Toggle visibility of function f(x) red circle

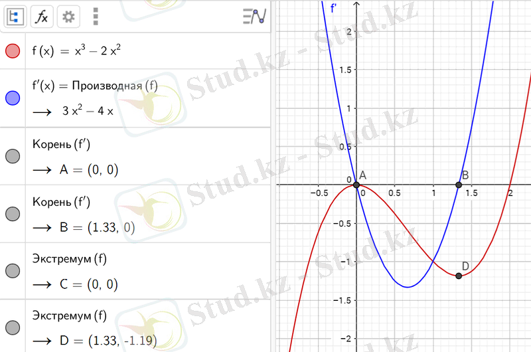(13, 51)
